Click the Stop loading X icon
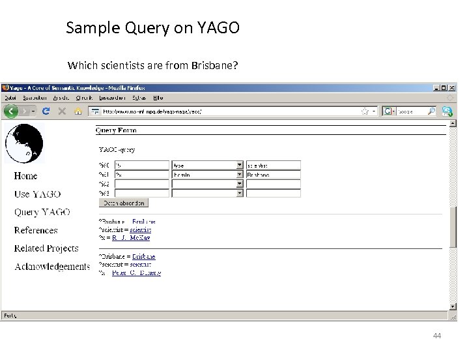 point(62,111)
